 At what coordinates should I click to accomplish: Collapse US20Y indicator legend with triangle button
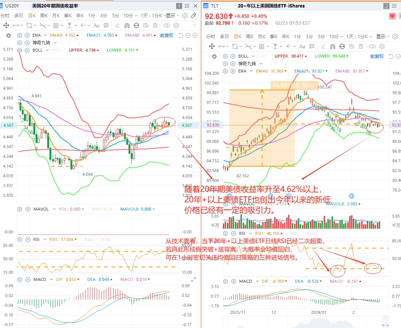(x=9, y=35)
